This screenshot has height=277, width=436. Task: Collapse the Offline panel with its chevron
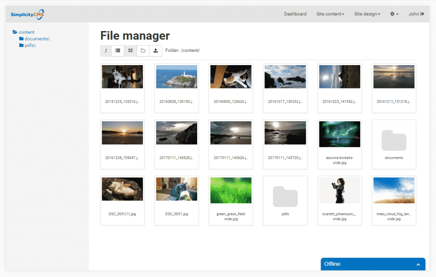419,264
